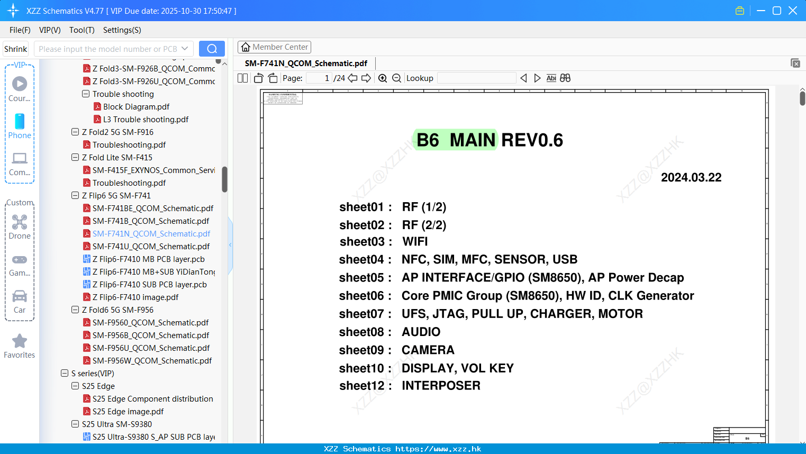Select the SM-F741N_QCOM_Schematic.pdf tab

pyautogui.click(x=306, y=63)
